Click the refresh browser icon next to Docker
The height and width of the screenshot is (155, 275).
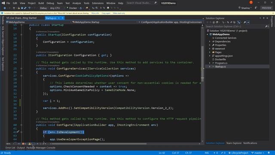[81, 8]
